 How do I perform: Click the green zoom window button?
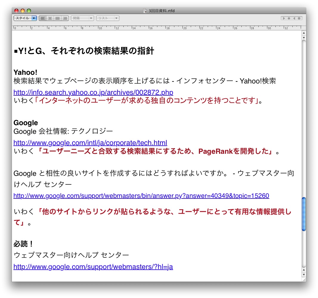pos(29,11)
